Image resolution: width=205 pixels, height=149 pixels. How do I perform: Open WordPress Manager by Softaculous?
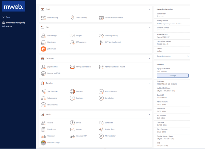click(14, 25)
